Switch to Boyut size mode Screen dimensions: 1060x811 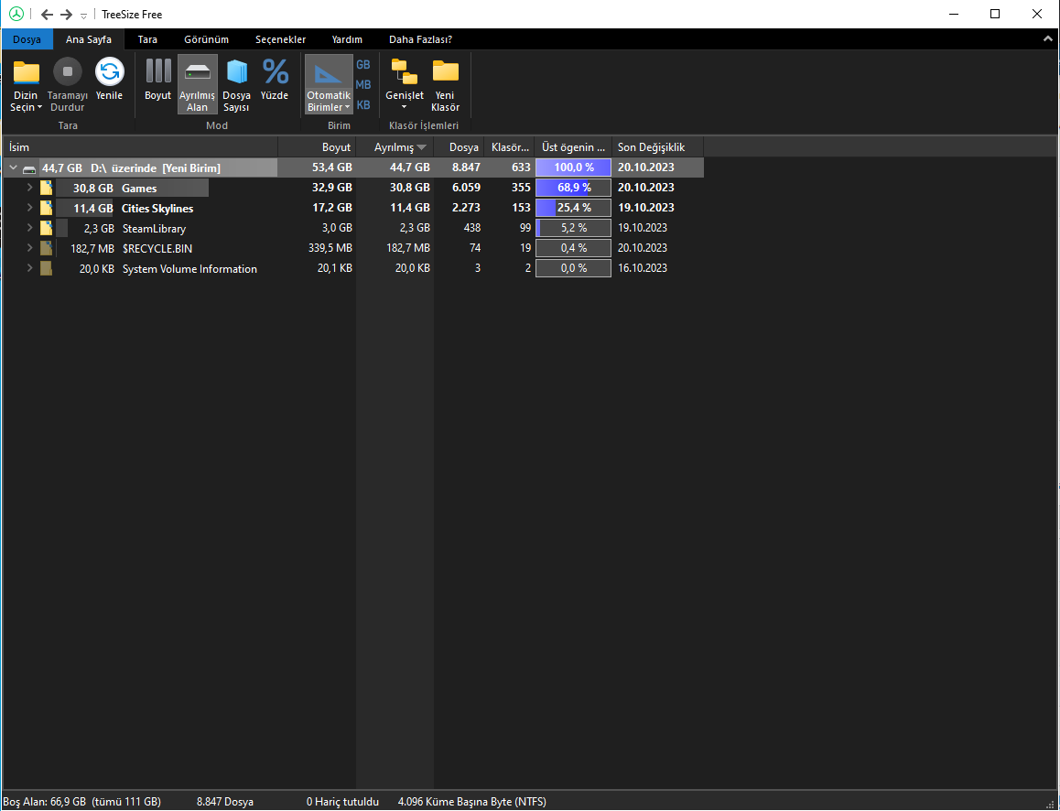158,81
